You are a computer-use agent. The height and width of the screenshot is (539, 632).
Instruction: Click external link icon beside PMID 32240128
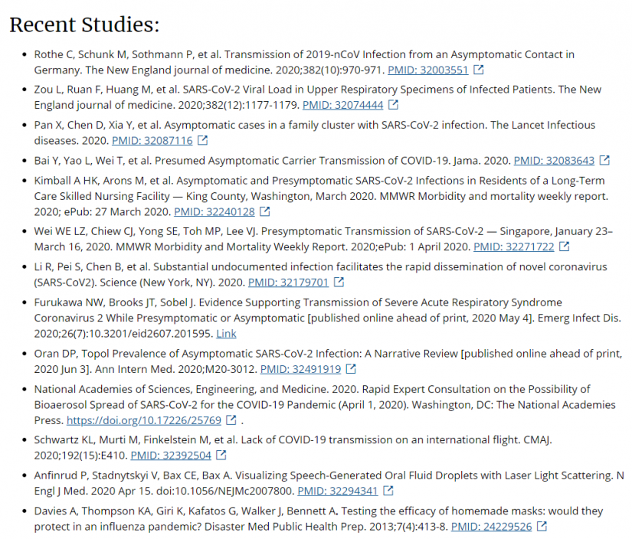(x=265, y=211)
